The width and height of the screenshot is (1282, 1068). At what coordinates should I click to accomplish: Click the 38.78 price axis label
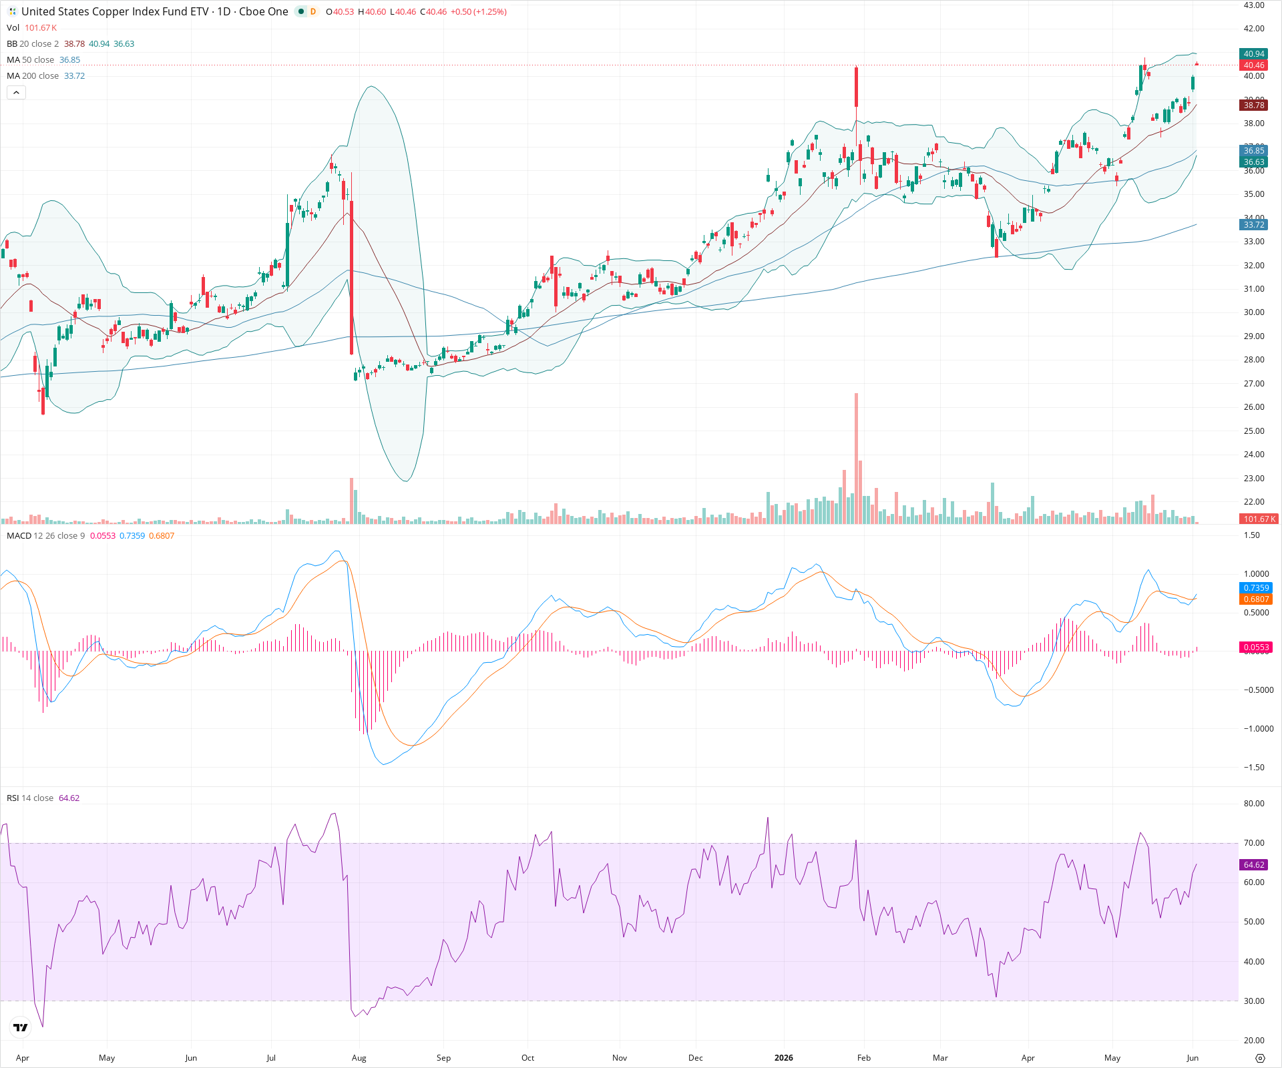click(x=1253, y=105)
